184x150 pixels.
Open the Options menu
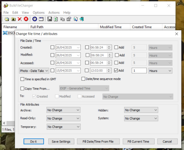pos(39,13)
